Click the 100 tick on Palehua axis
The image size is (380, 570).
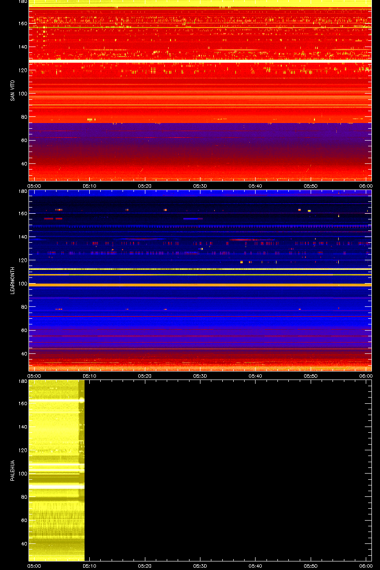[22, 474]
